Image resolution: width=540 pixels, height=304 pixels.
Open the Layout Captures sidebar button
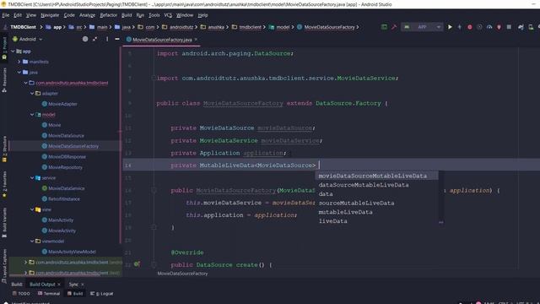[x=4, y=266]
